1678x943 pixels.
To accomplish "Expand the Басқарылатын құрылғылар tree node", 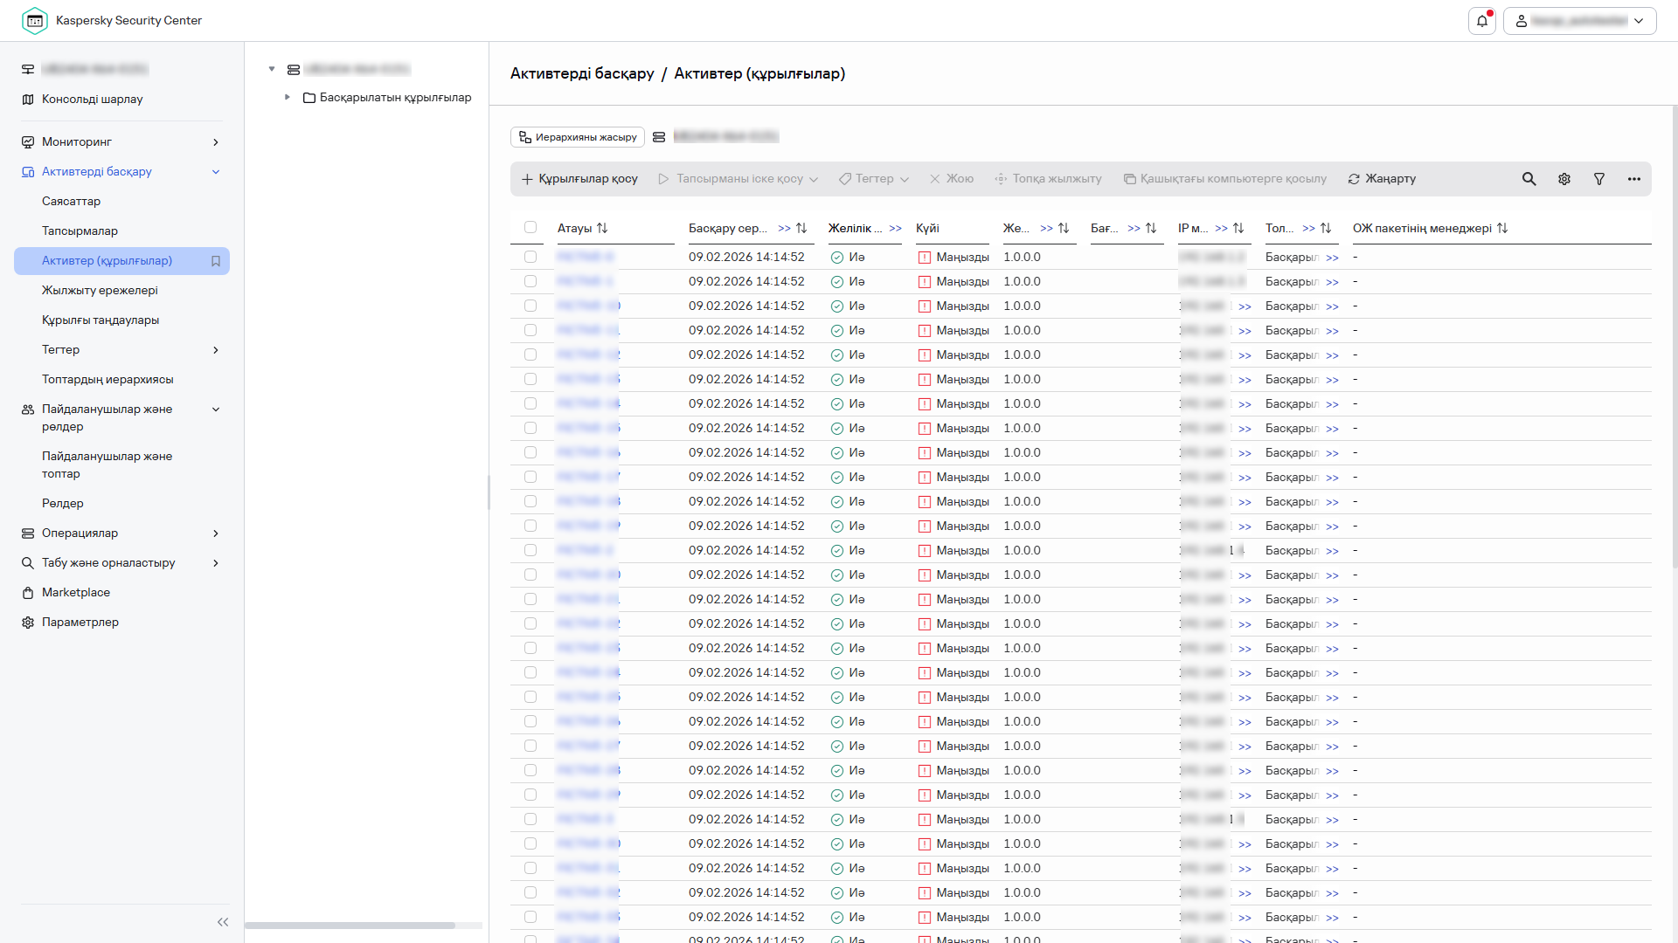I will [x=287, y=98].
